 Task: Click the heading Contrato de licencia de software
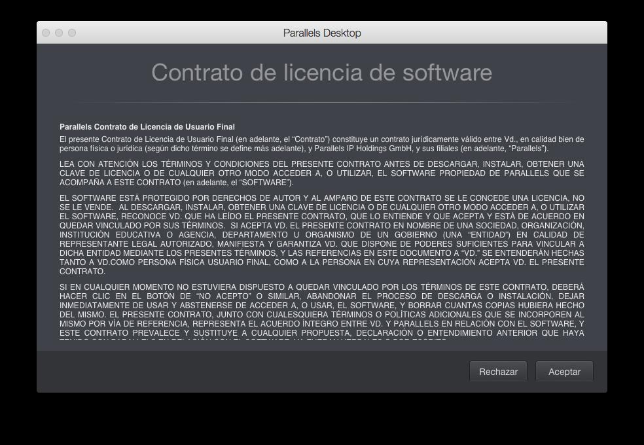pos(321,73)
